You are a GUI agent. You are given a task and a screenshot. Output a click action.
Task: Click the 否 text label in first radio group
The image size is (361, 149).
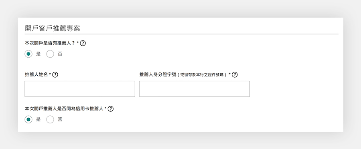point(60,54)
